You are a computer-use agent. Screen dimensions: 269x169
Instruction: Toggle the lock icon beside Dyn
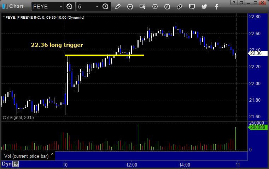[x=16, y=164]
